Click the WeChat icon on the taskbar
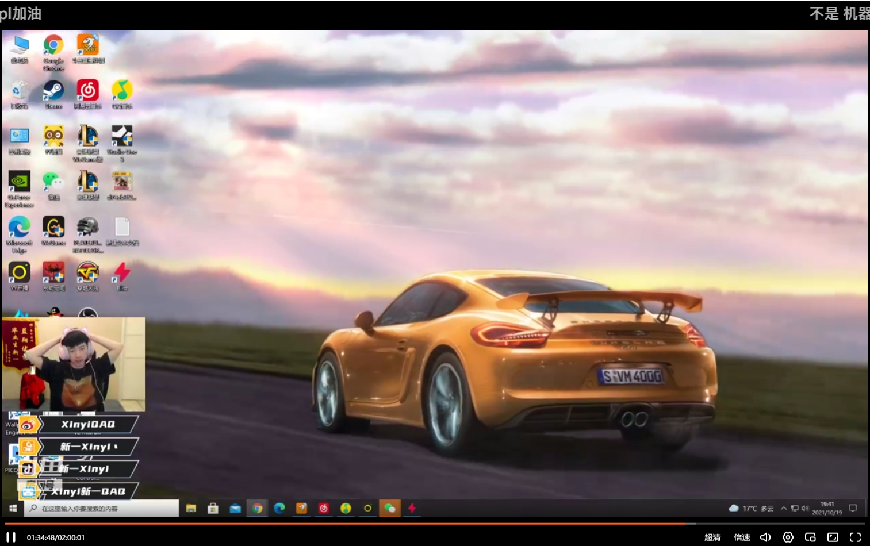870x546 pixels. 390,508
